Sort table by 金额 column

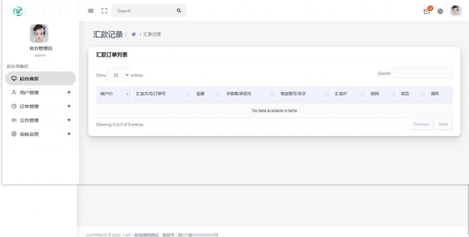[x=207, y=94]
